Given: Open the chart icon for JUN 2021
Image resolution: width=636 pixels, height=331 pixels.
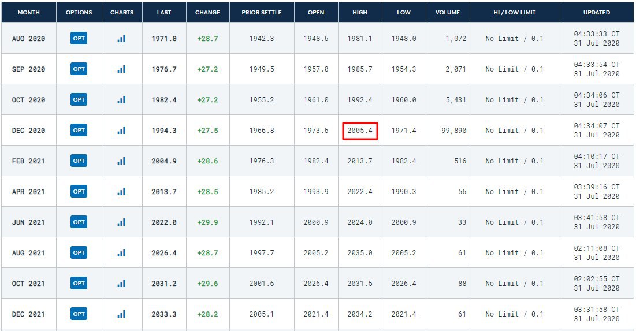Looking at the screenshot, I should pos(121,222).
